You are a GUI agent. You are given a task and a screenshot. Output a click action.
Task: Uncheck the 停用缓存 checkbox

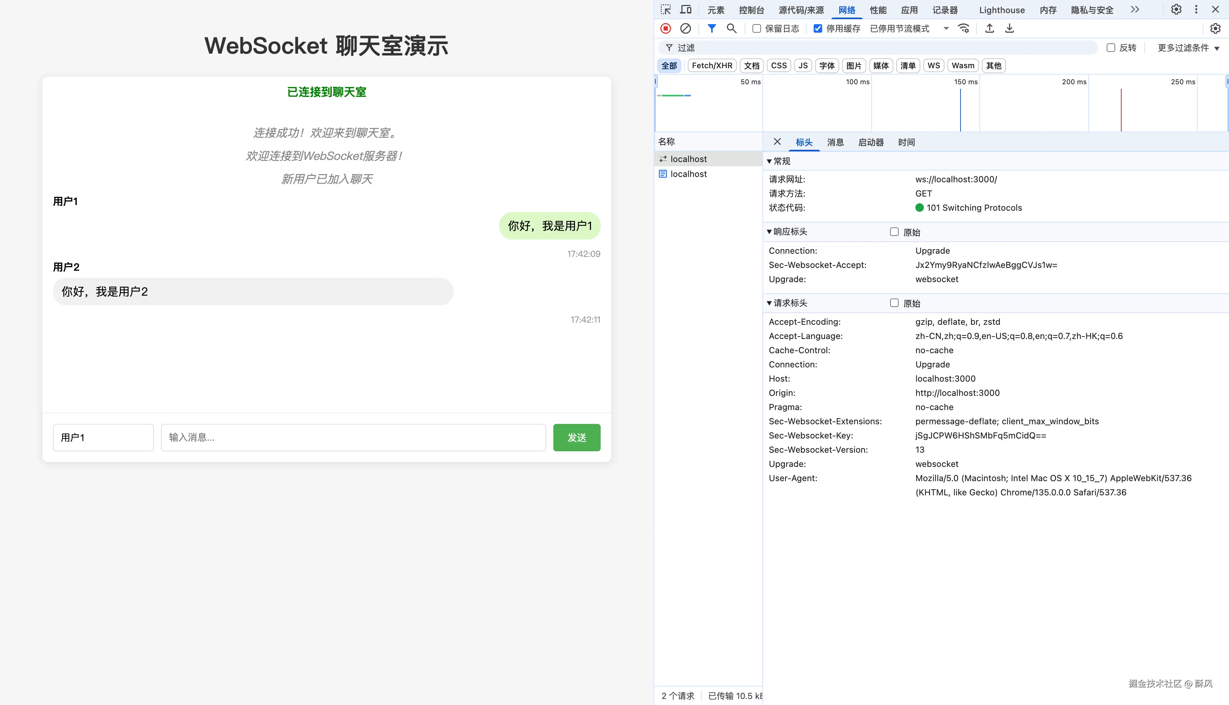click(818, 28)
